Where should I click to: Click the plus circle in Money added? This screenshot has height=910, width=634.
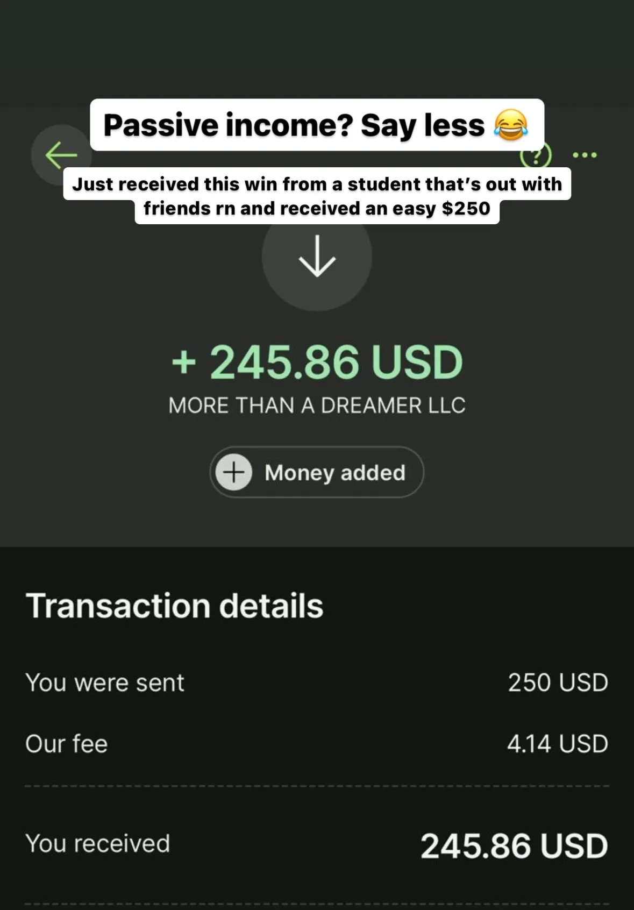coord(234,472)
